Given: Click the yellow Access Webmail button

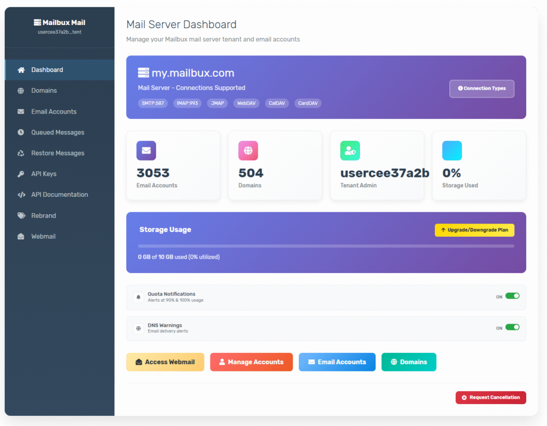Looking at the screenshot, I should click(x=165, y=362).
